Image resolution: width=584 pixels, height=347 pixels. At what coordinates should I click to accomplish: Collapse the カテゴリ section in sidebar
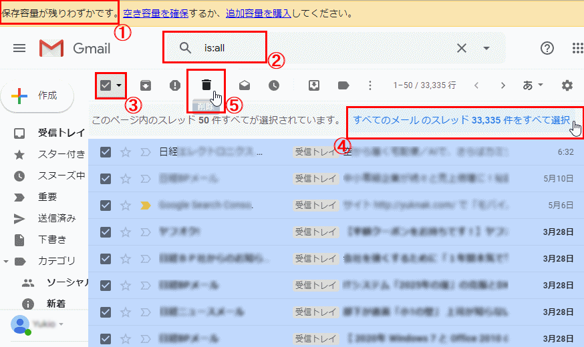point(6,260)
